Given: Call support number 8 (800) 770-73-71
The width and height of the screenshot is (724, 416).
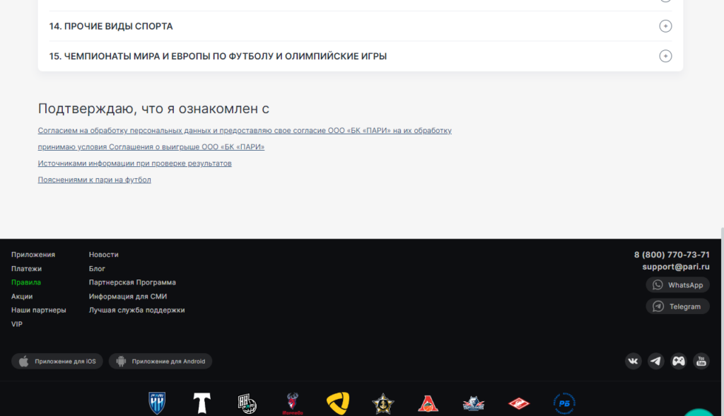Looking at the screenshot, I should pyautogui.click(x=672, y=255).
